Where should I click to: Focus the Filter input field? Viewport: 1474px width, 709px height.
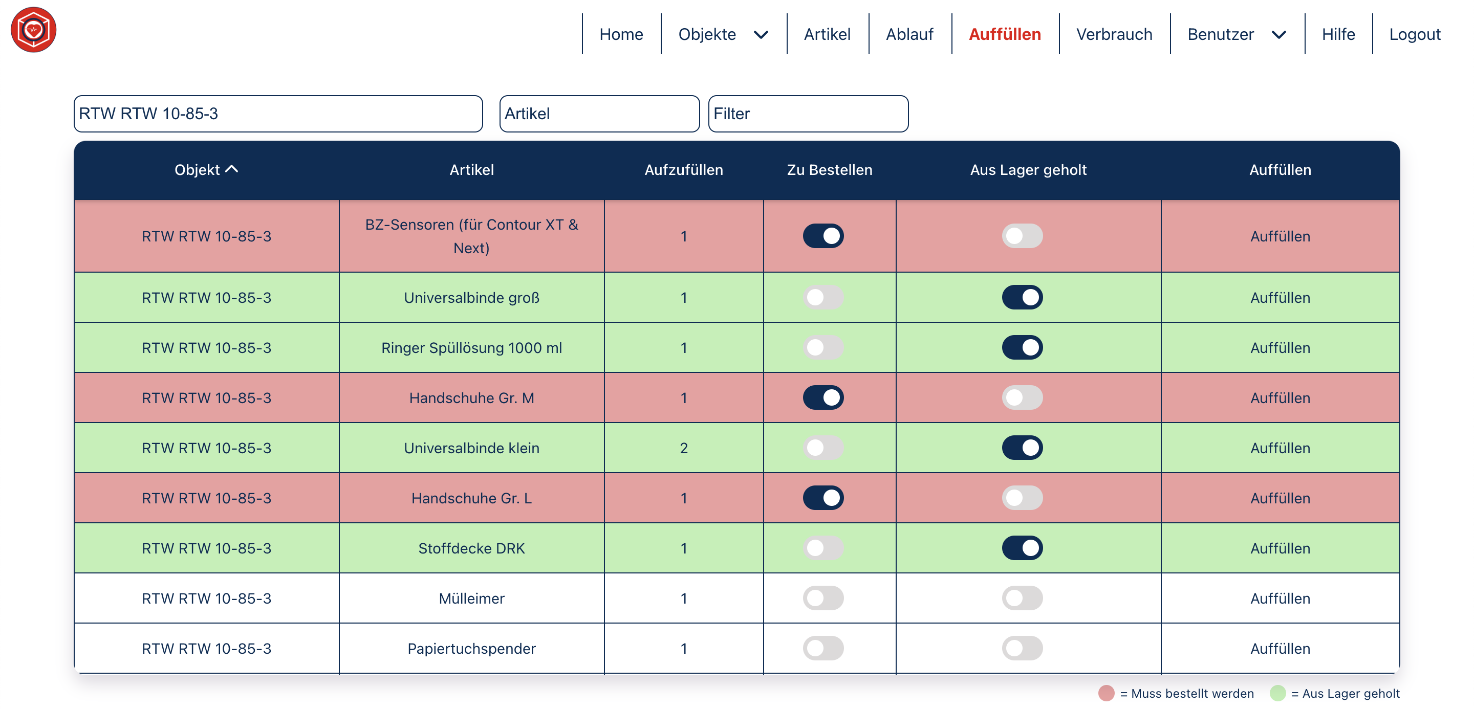[x=808, y=114]
